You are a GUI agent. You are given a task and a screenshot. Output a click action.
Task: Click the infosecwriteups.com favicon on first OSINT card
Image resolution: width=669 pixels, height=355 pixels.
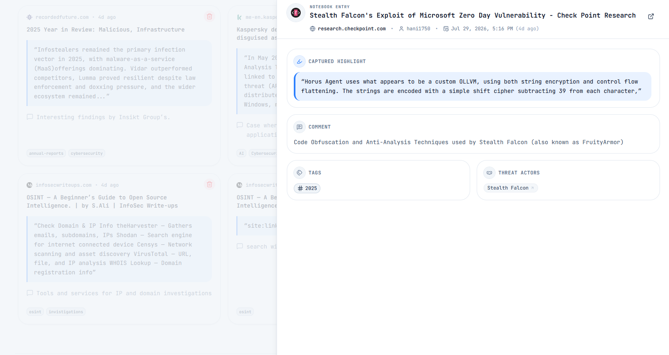29,185
